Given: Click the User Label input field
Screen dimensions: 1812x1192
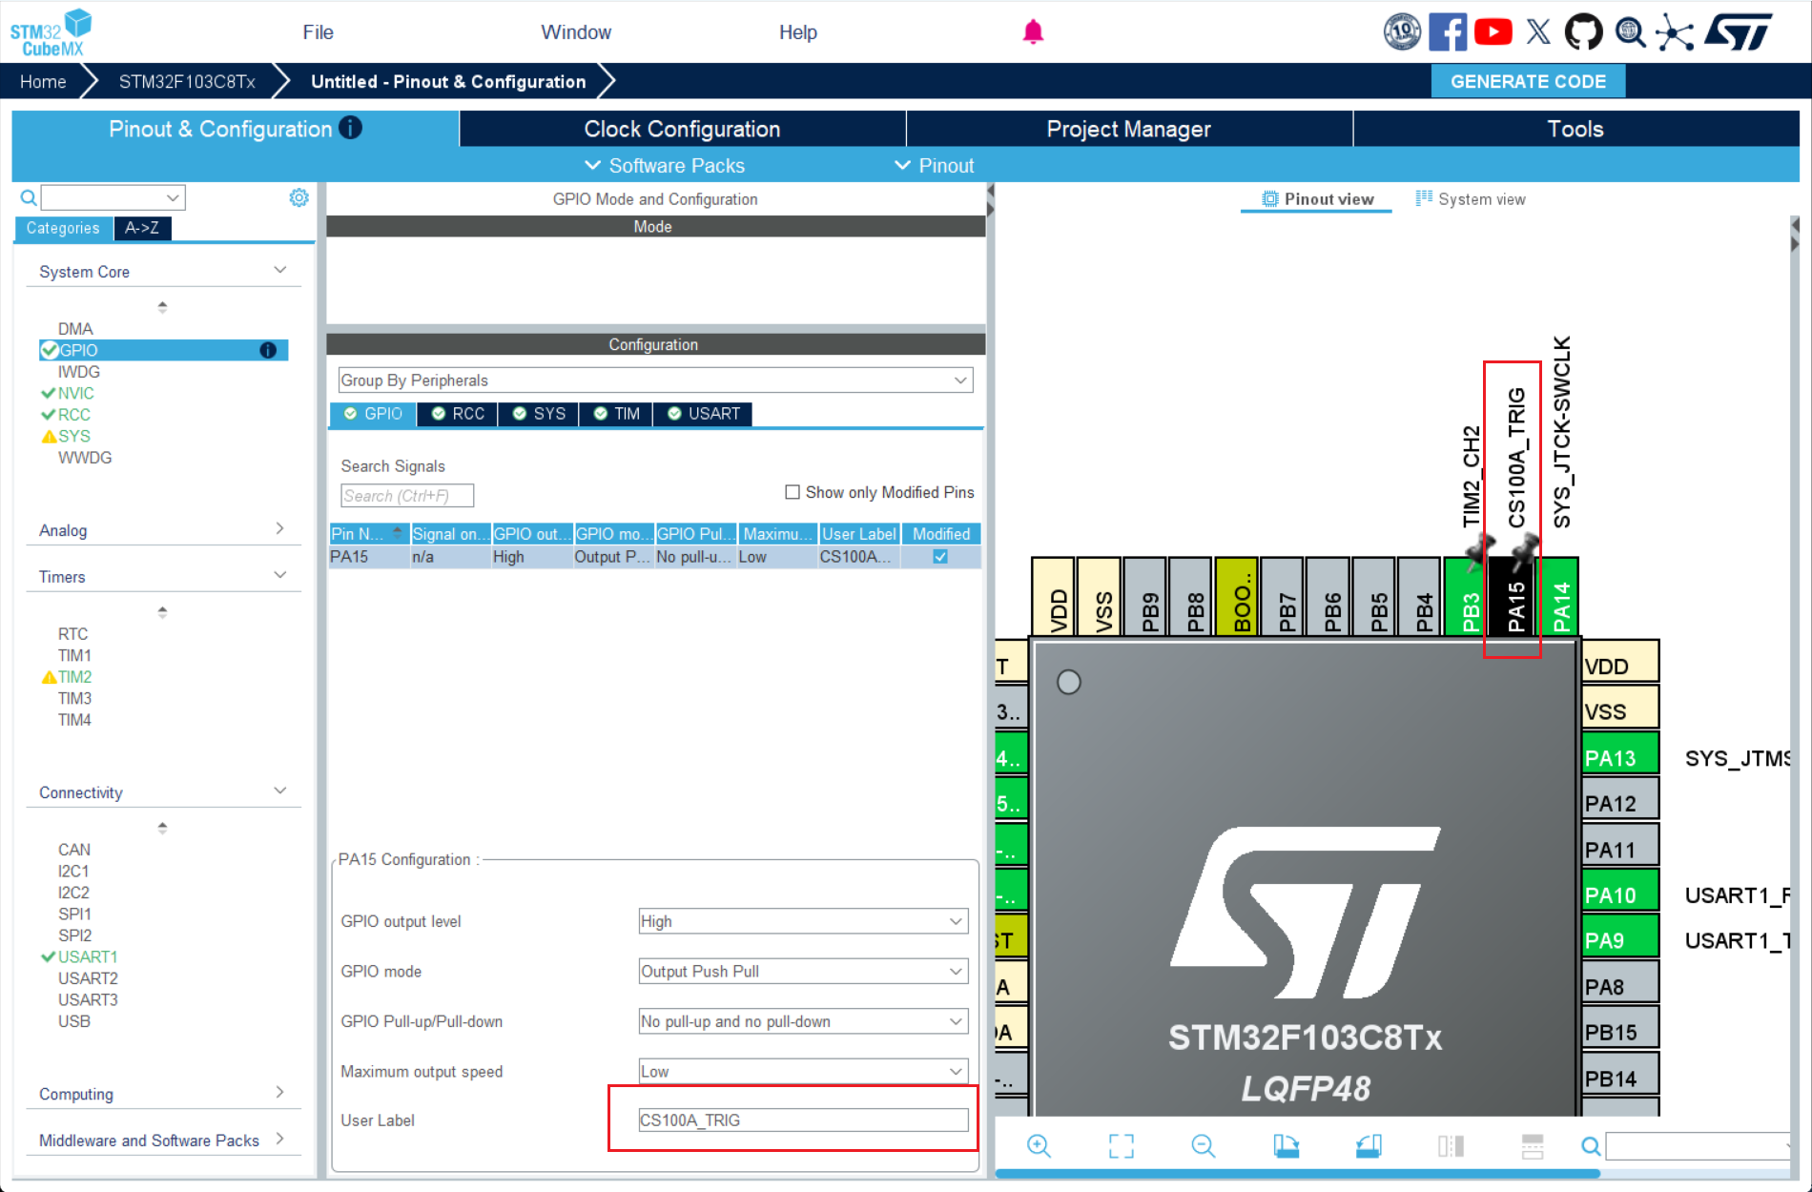Looking at the screenshot, I should click(x=803, y=1120).
